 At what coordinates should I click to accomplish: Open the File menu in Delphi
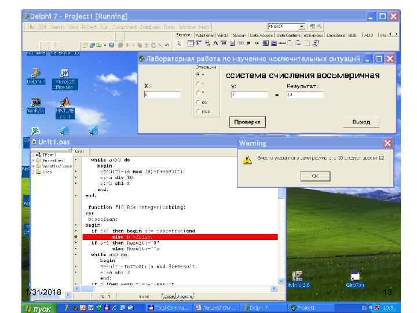31,27
